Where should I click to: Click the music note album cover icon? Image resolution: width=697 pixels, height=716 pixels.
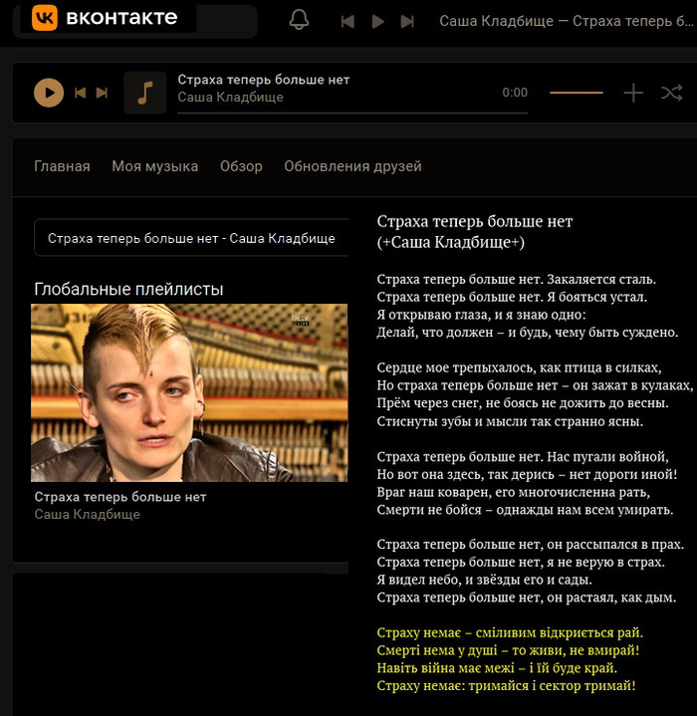[x=145, y=93]
